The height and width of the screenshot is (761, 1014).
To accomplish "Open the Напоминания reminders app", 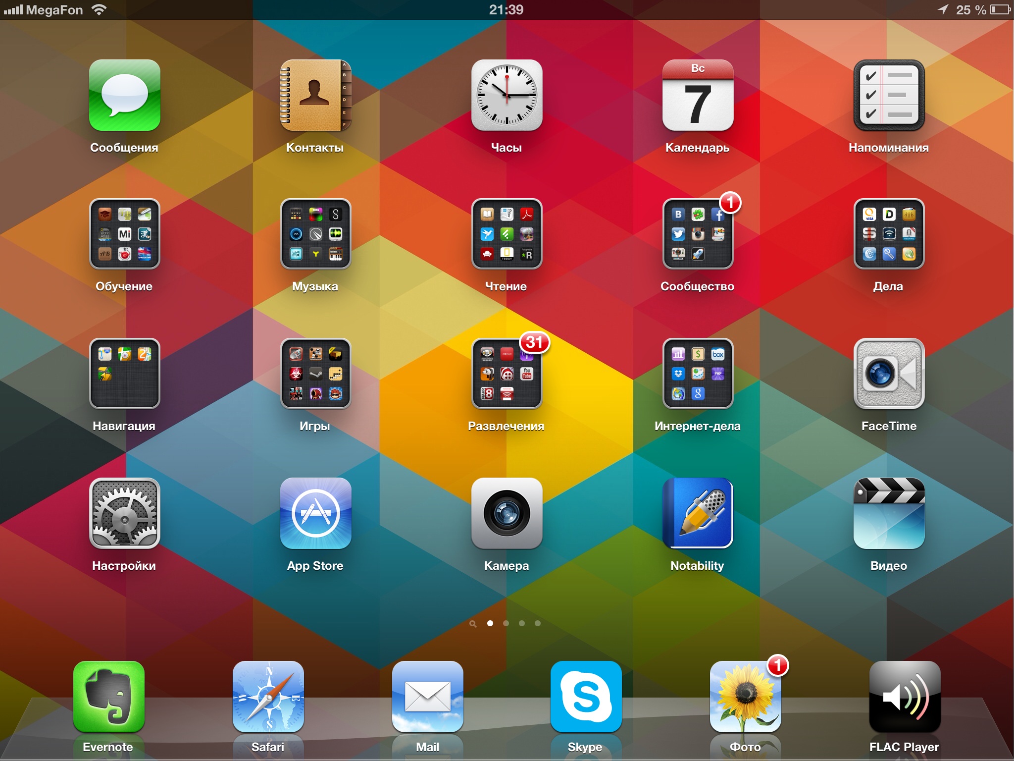I will click(889, 95).
